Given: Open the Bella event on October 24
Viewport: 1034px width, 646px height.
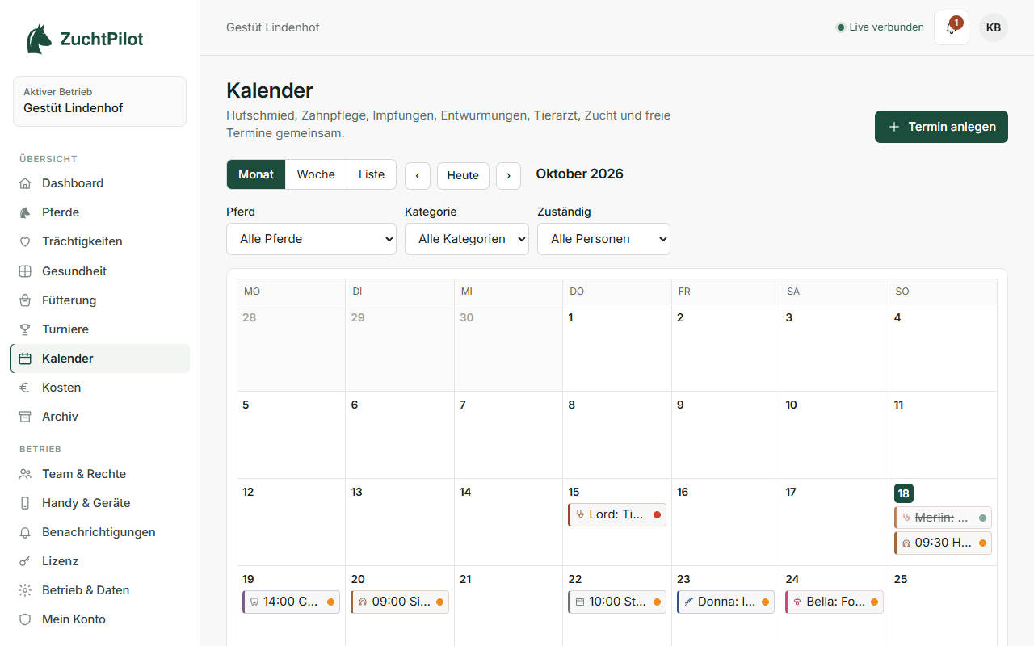Looking at the screenshot, I should tap(834, 602).
